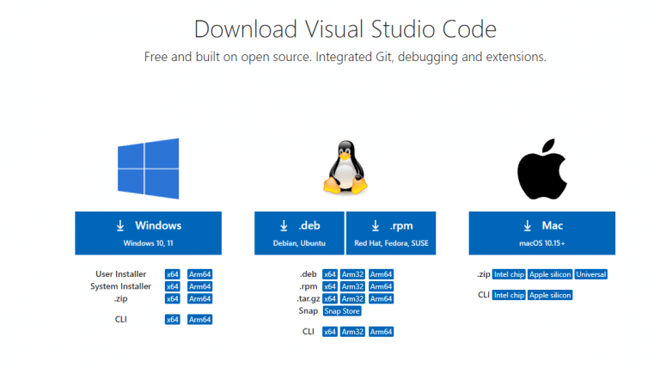Click the 'System Installer' label
The width and height of the screenshot is (660, 368).
[121, 286]
